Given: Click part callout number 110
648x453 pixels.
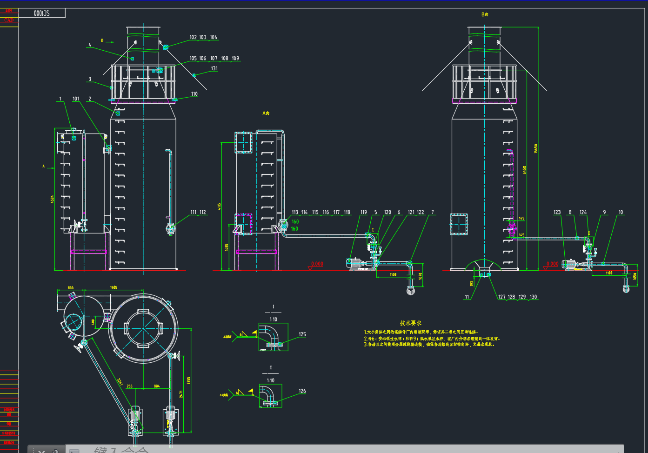Looking at the screenshot, I should (x=194, y=94).
